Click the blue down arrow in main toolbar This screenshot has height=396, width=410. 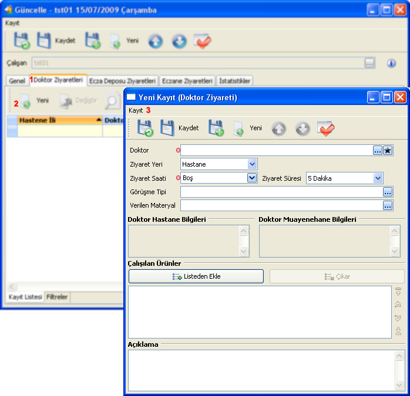[x=179, y=41]
